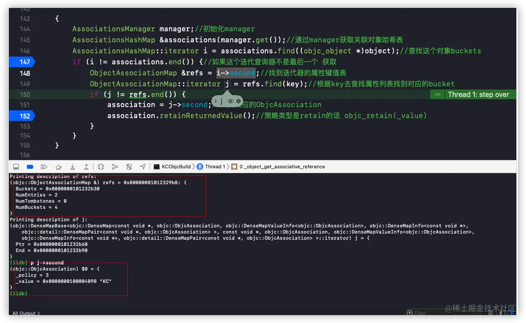Toggle the breakpoint on line 152

tap(22, 116)
